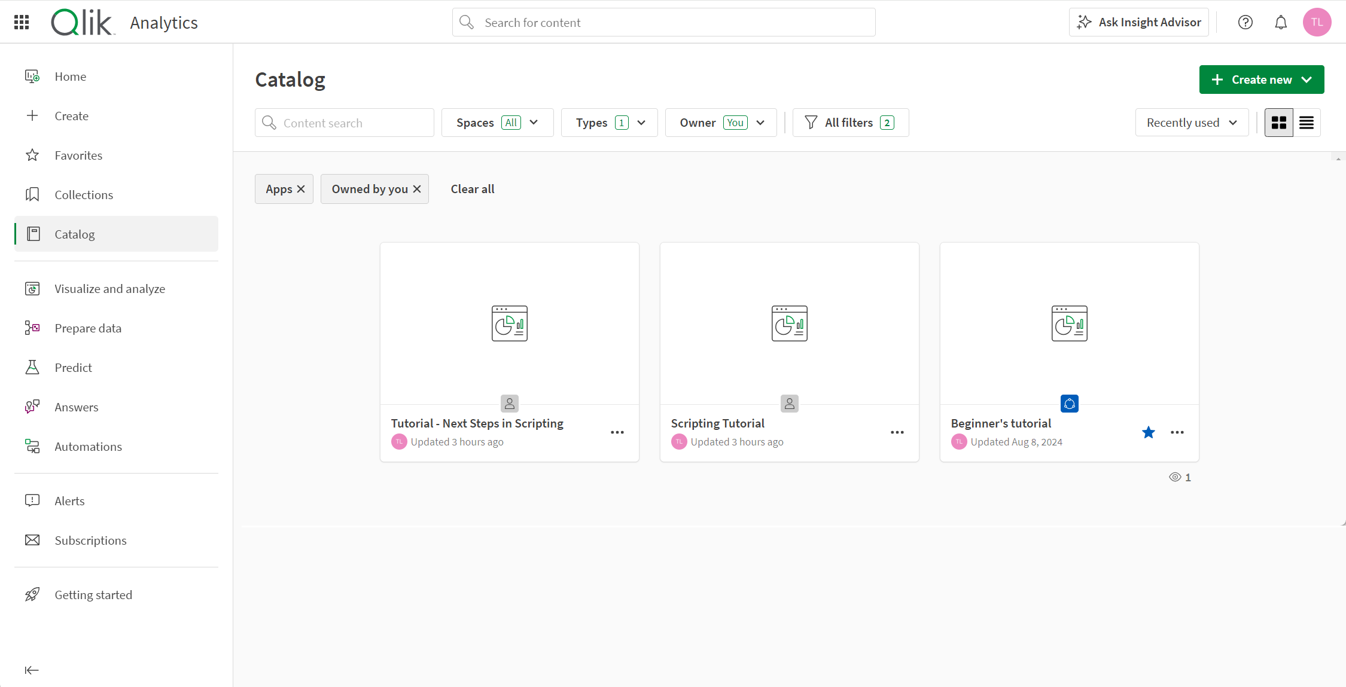The width and height of the screenshot is (1346, 687).
Task: Click content search input field
Action: click(x=345, y=123)
